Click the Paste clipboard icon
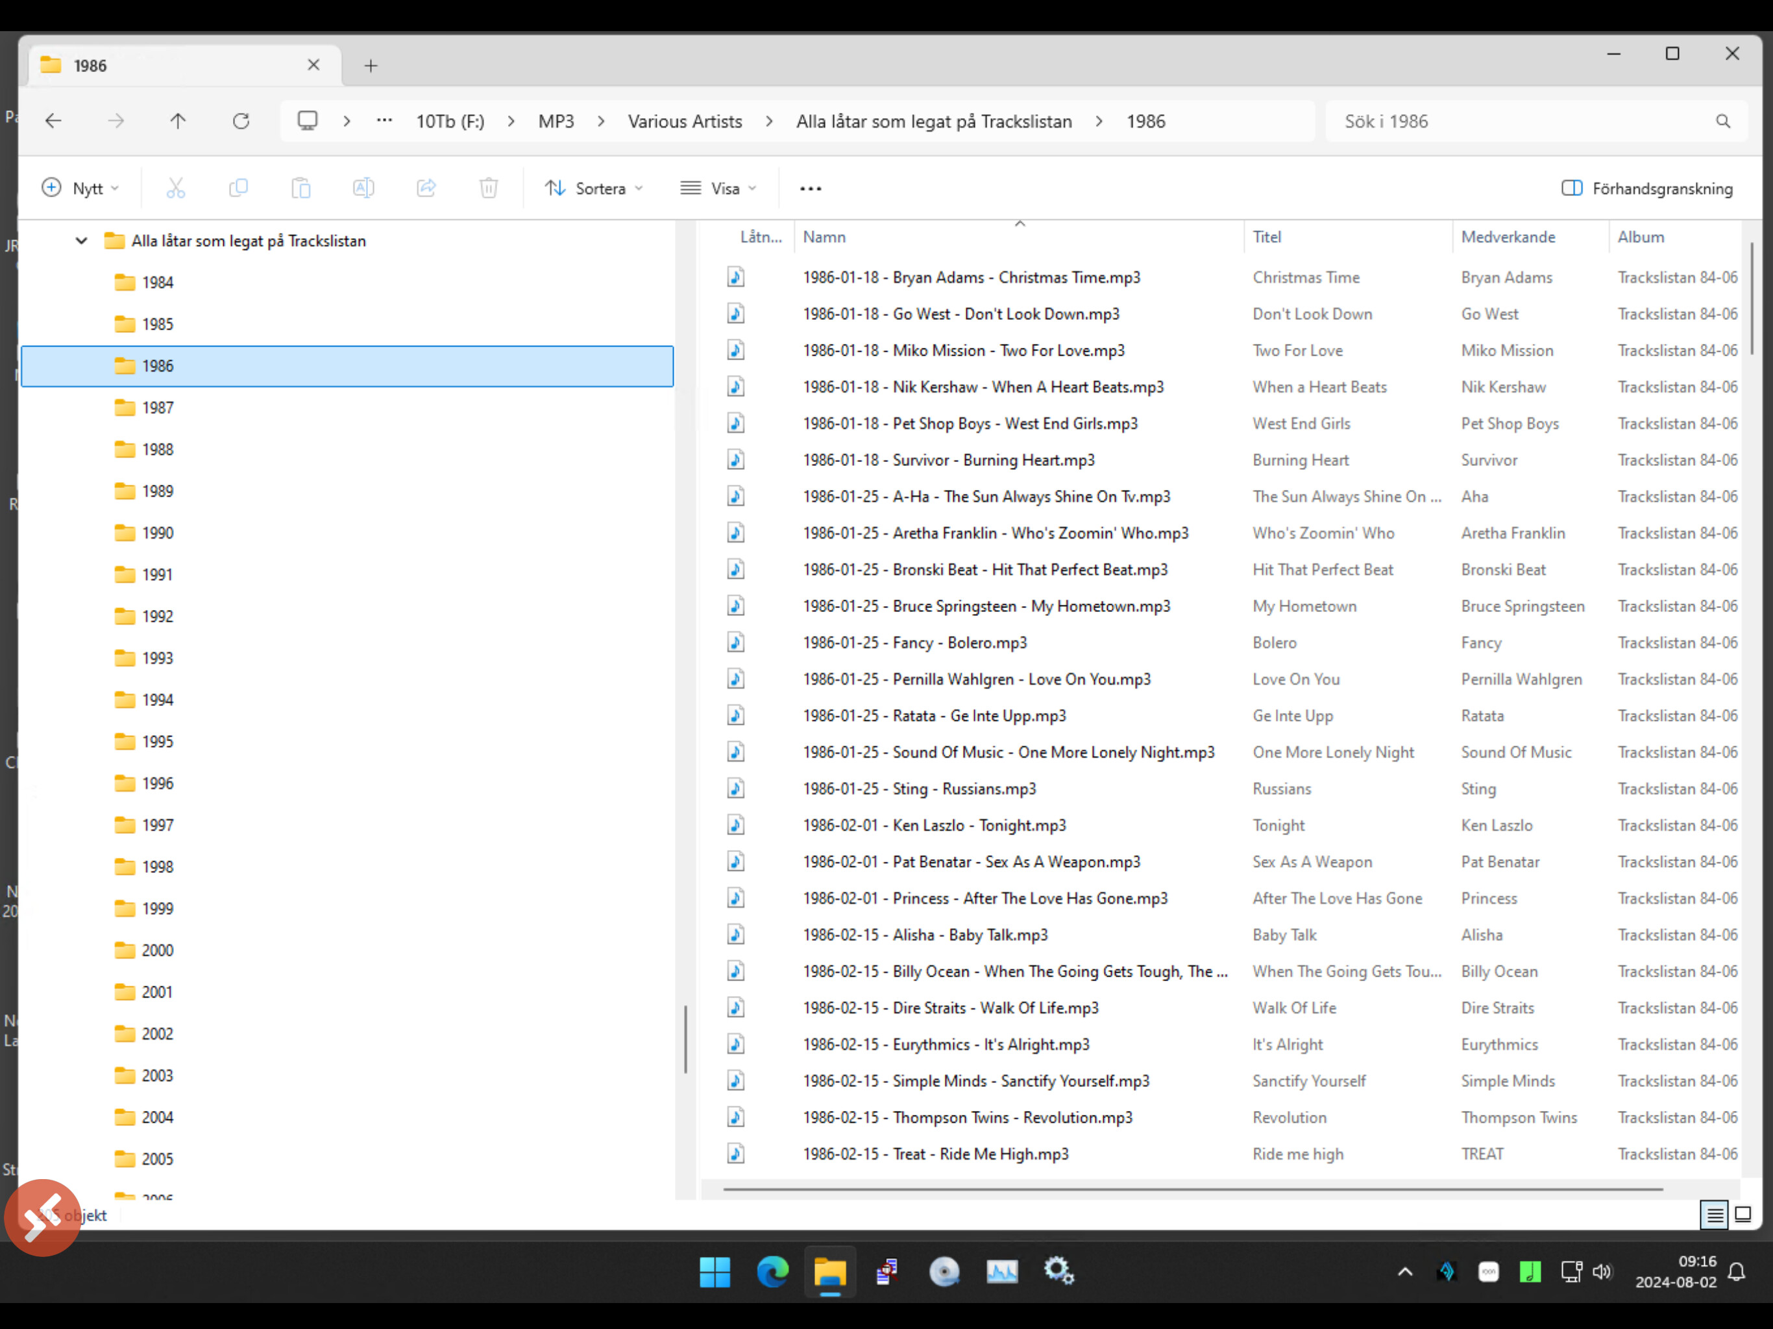The width and height of the screenshot is (1773, 1329). (x=300, y=188)
